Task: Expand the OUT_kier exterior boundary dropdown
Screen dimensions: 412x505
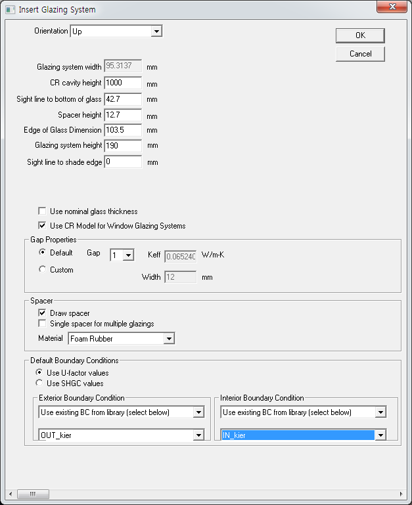Action: click(x=198, y=435)
